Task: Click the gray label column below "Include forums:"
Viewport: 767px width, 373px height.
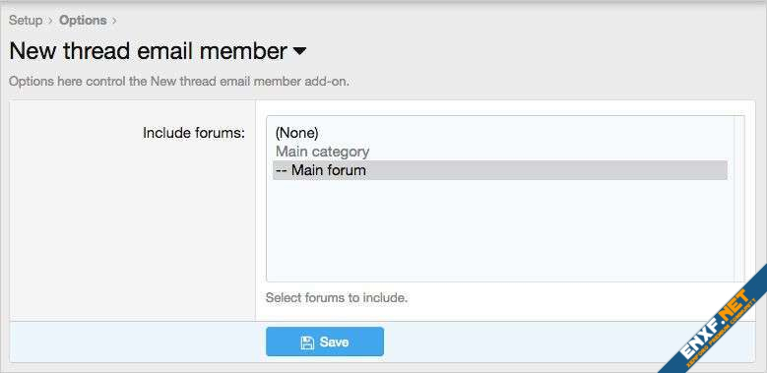Action: (x=133, y=229)
